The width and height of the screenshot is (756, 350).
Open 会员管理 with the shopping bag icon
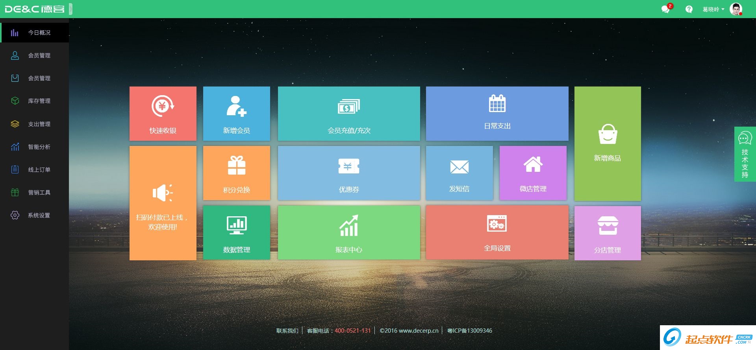pos(35,78)
